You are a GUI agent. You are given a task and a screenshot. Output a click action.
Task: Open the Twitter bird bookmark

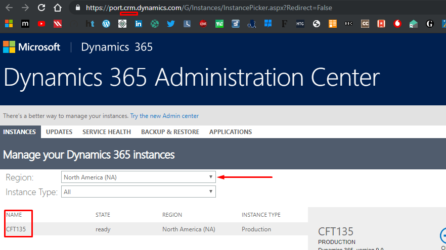coord(171,24)
